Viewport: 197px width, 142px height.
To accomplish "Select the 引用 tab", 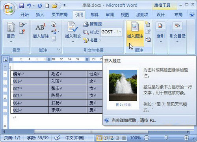I will (x=79, y=15).
